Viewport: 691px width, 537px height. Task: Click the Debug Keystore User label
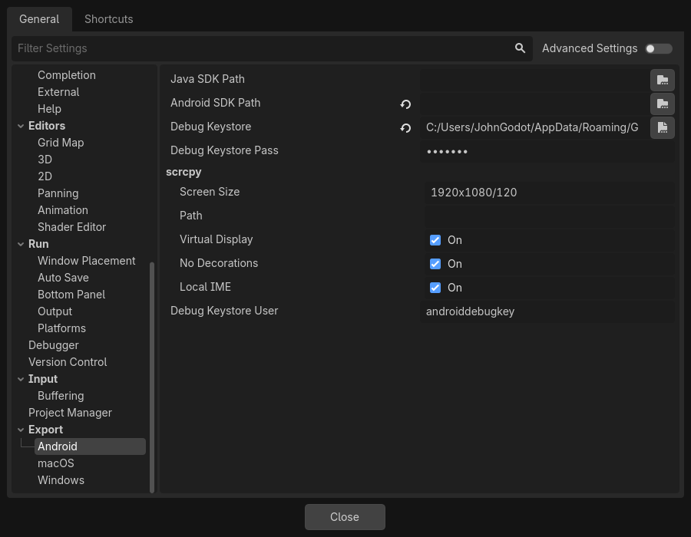(224, 311)
